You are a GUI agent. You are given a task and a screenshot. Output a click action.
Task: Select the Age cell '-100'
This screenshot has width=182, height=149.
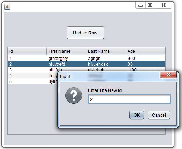146,69
